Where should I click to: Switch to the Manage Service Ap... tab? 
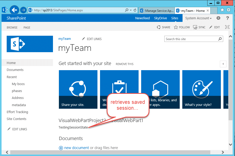(x=157, y=11)
